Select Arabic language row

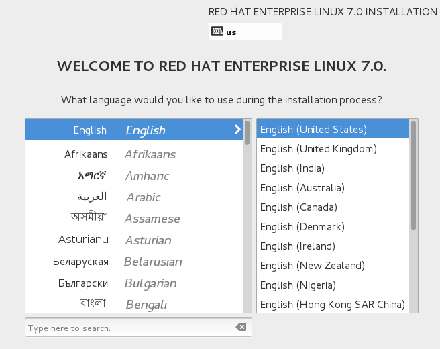click(134, 197)
